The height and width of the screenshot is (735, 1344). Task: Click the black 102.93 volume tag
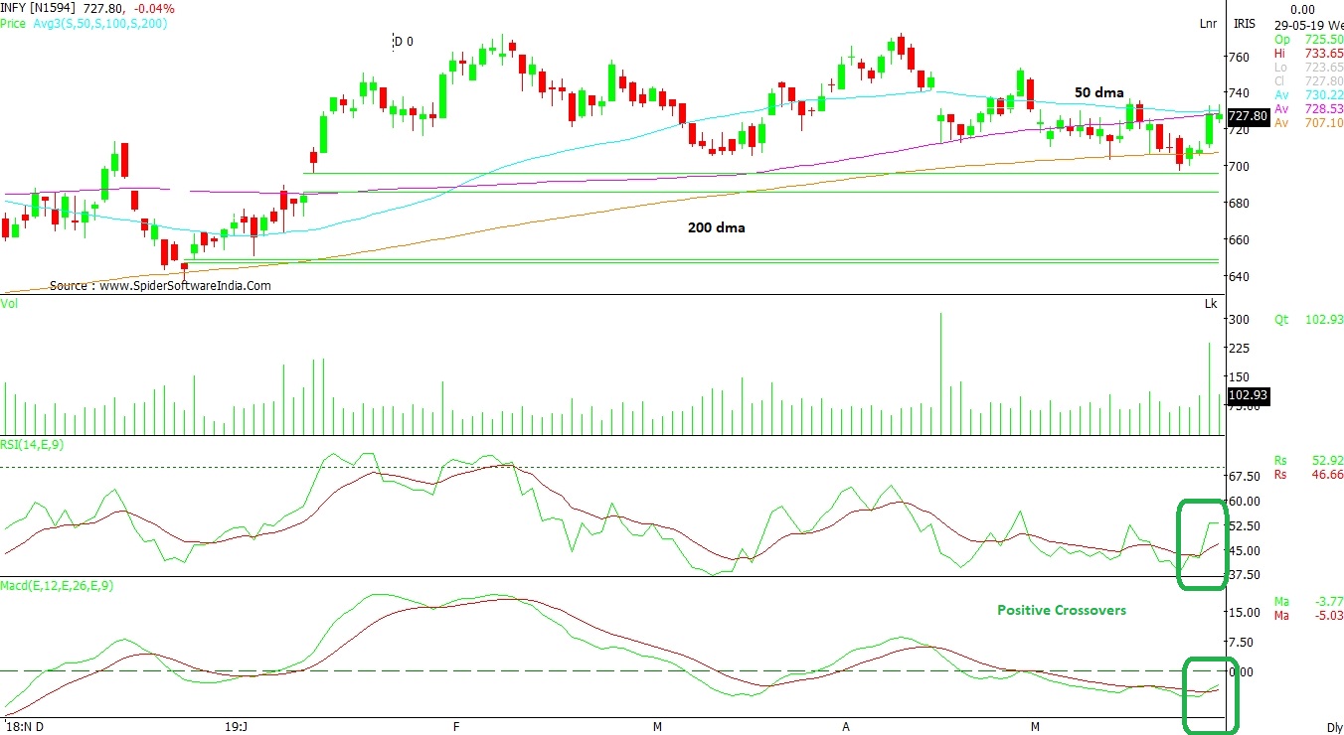point(1248,395)
